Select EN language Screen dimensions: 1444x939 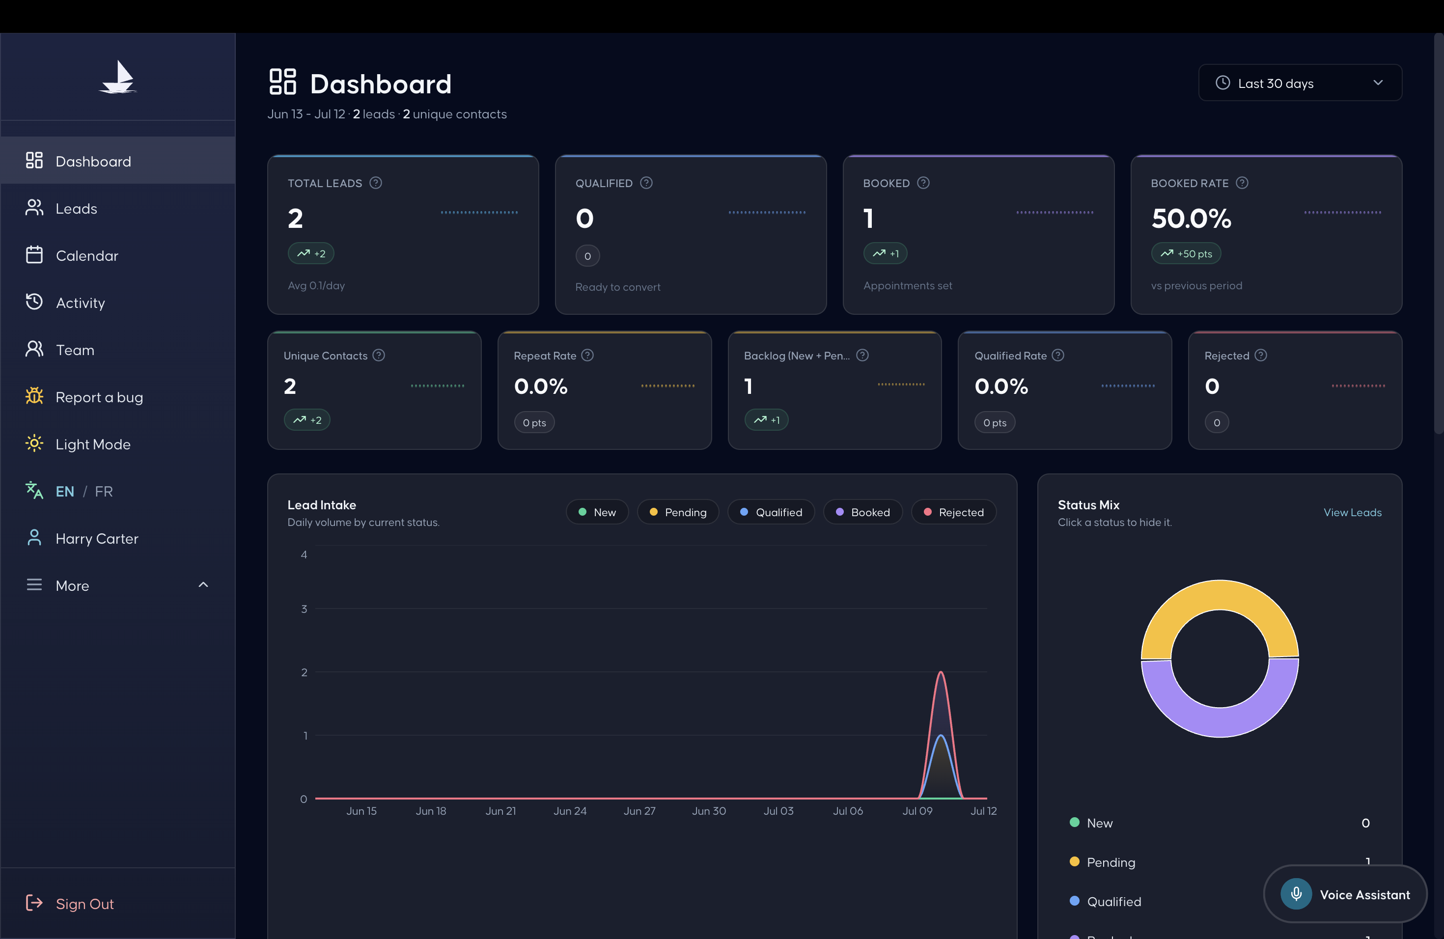point(65,491)
